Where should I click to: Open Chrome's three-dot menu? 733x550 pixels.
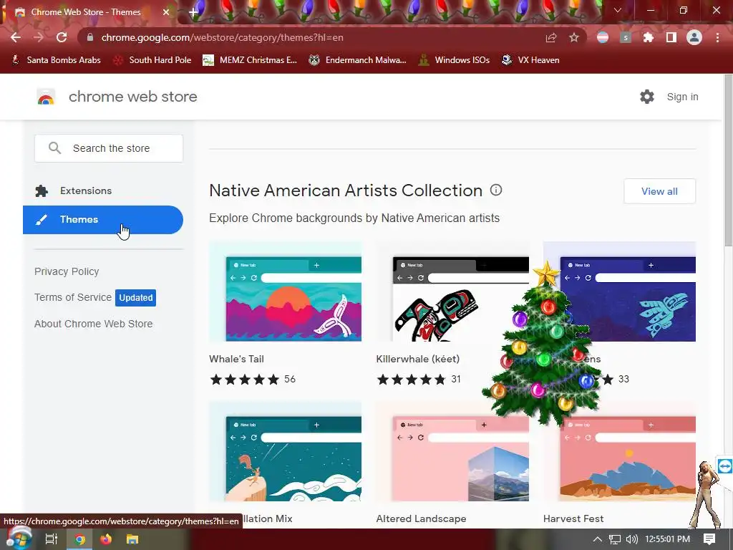coord(717,37)
